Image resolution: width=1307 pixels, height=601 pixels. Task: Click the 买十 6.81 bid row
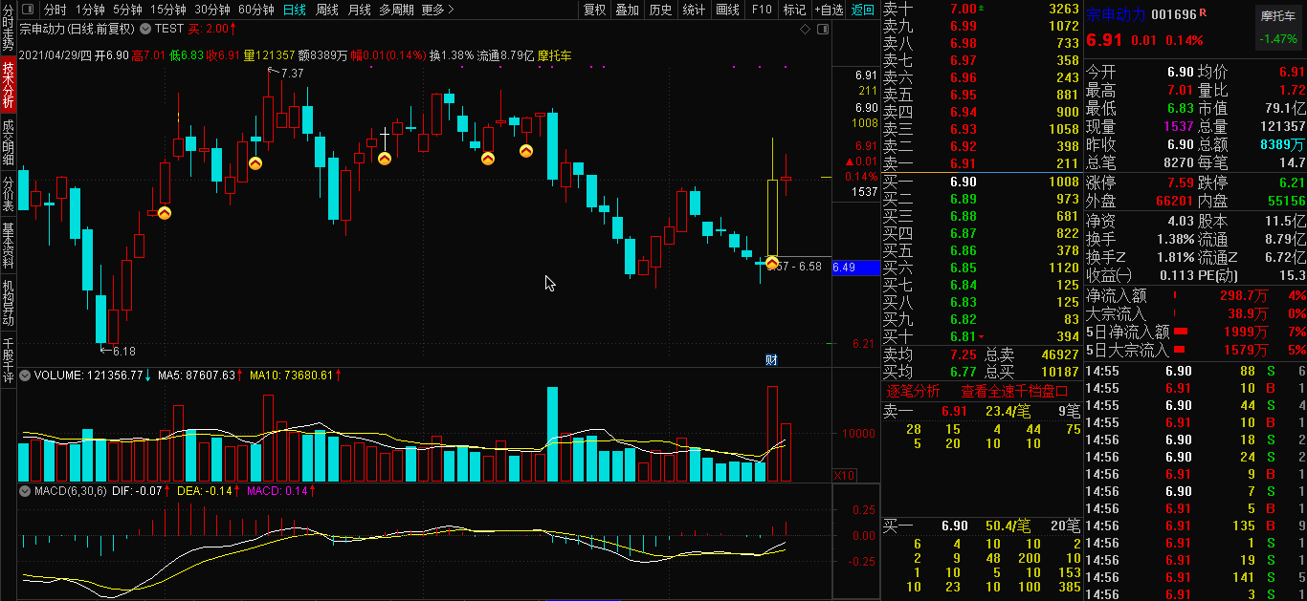(x=981, y=336)
